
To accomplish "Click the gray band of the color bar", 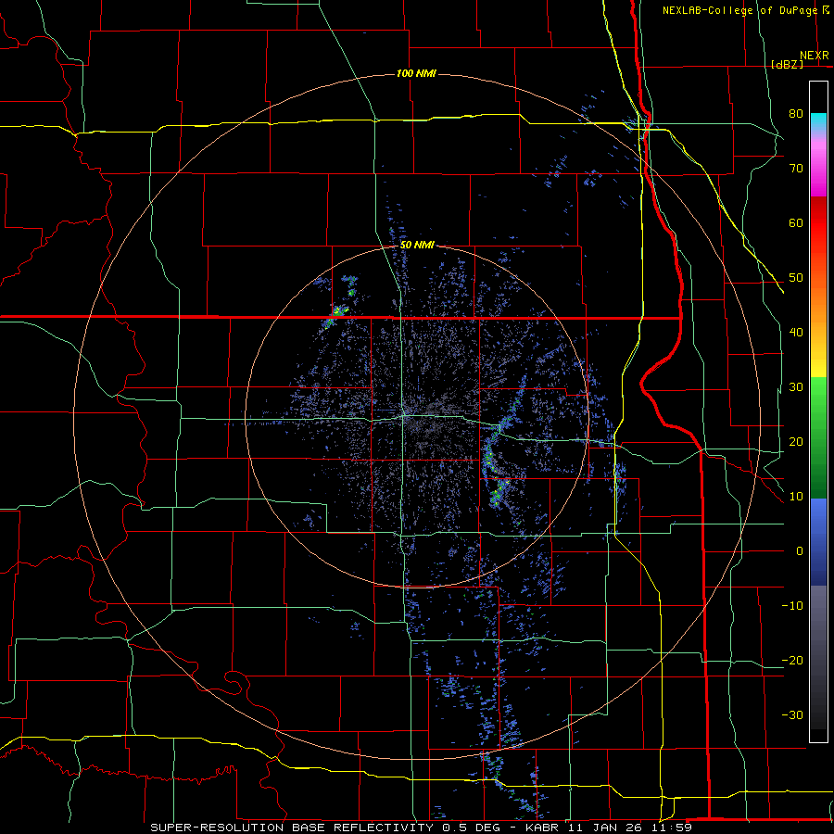I will pos(818,657).
